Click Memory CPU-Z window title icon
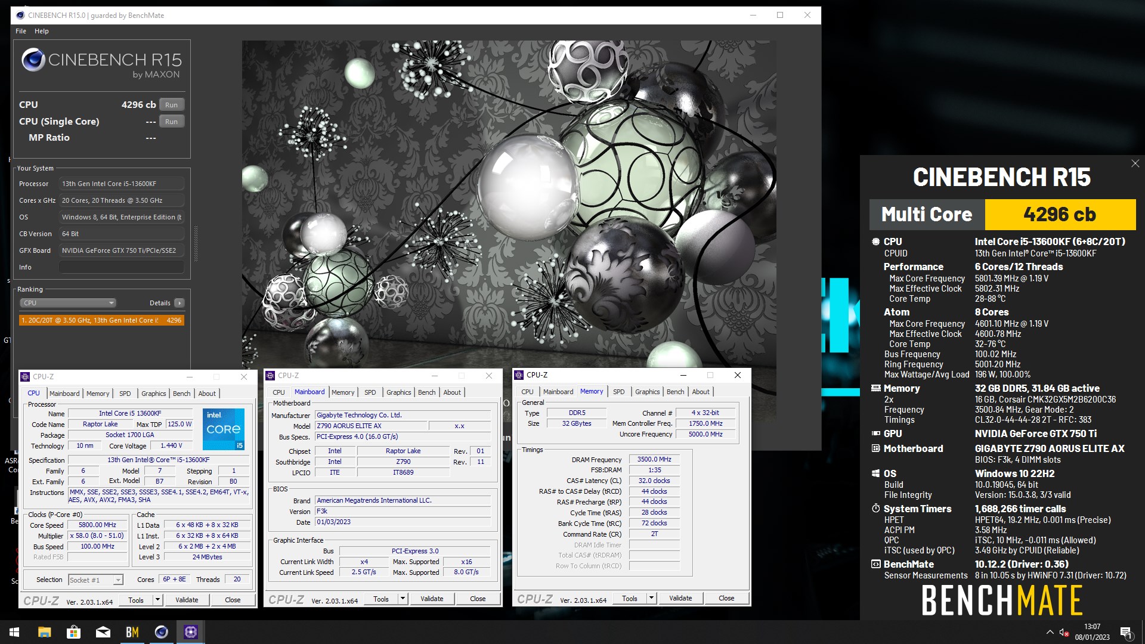 click(519, 374)
